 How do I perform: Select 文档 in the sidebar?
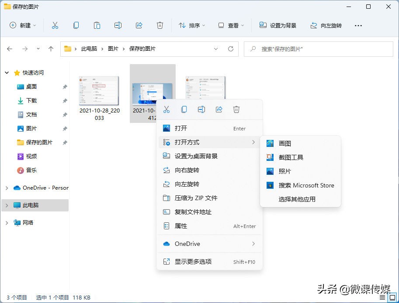pos(31,115)
